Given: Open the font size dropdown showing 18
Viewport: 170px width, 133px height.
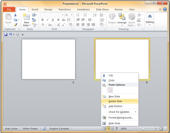Looking at the screenshot, I should coord(72,15).
